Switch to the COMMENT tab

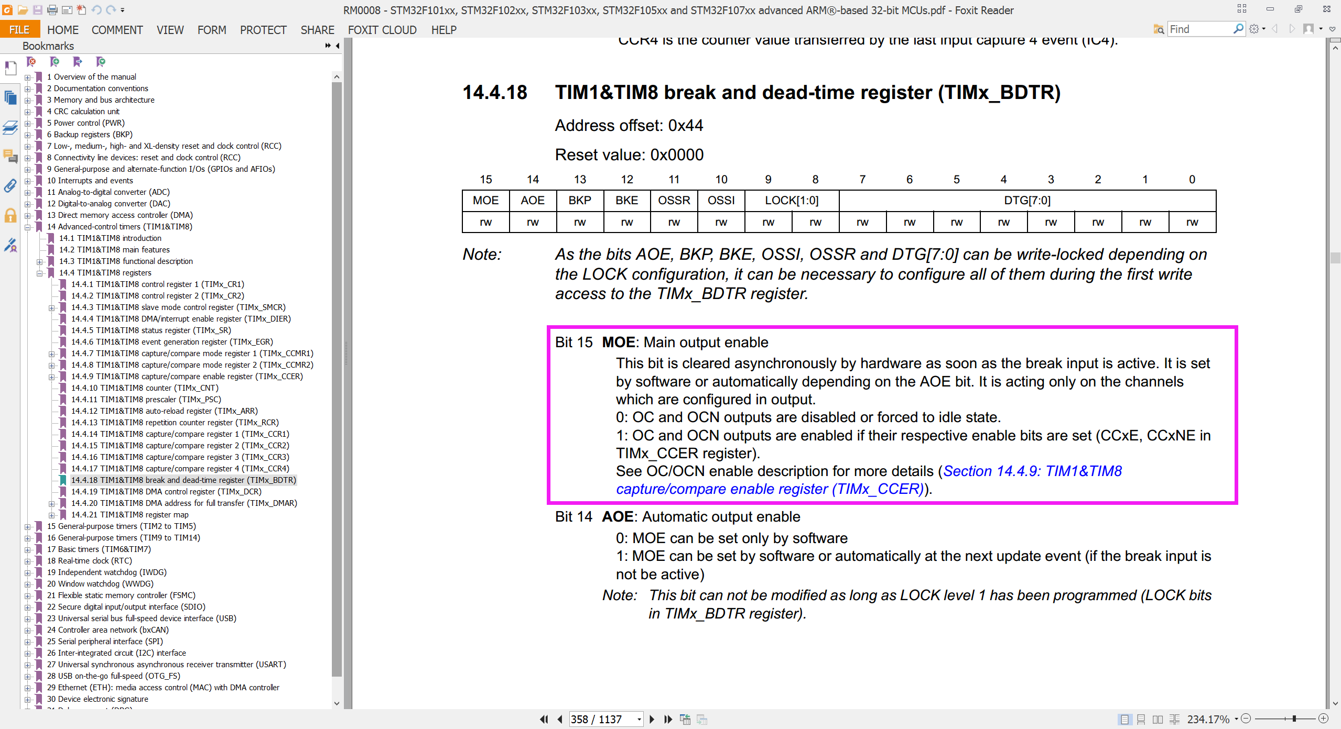click(117, 30)
